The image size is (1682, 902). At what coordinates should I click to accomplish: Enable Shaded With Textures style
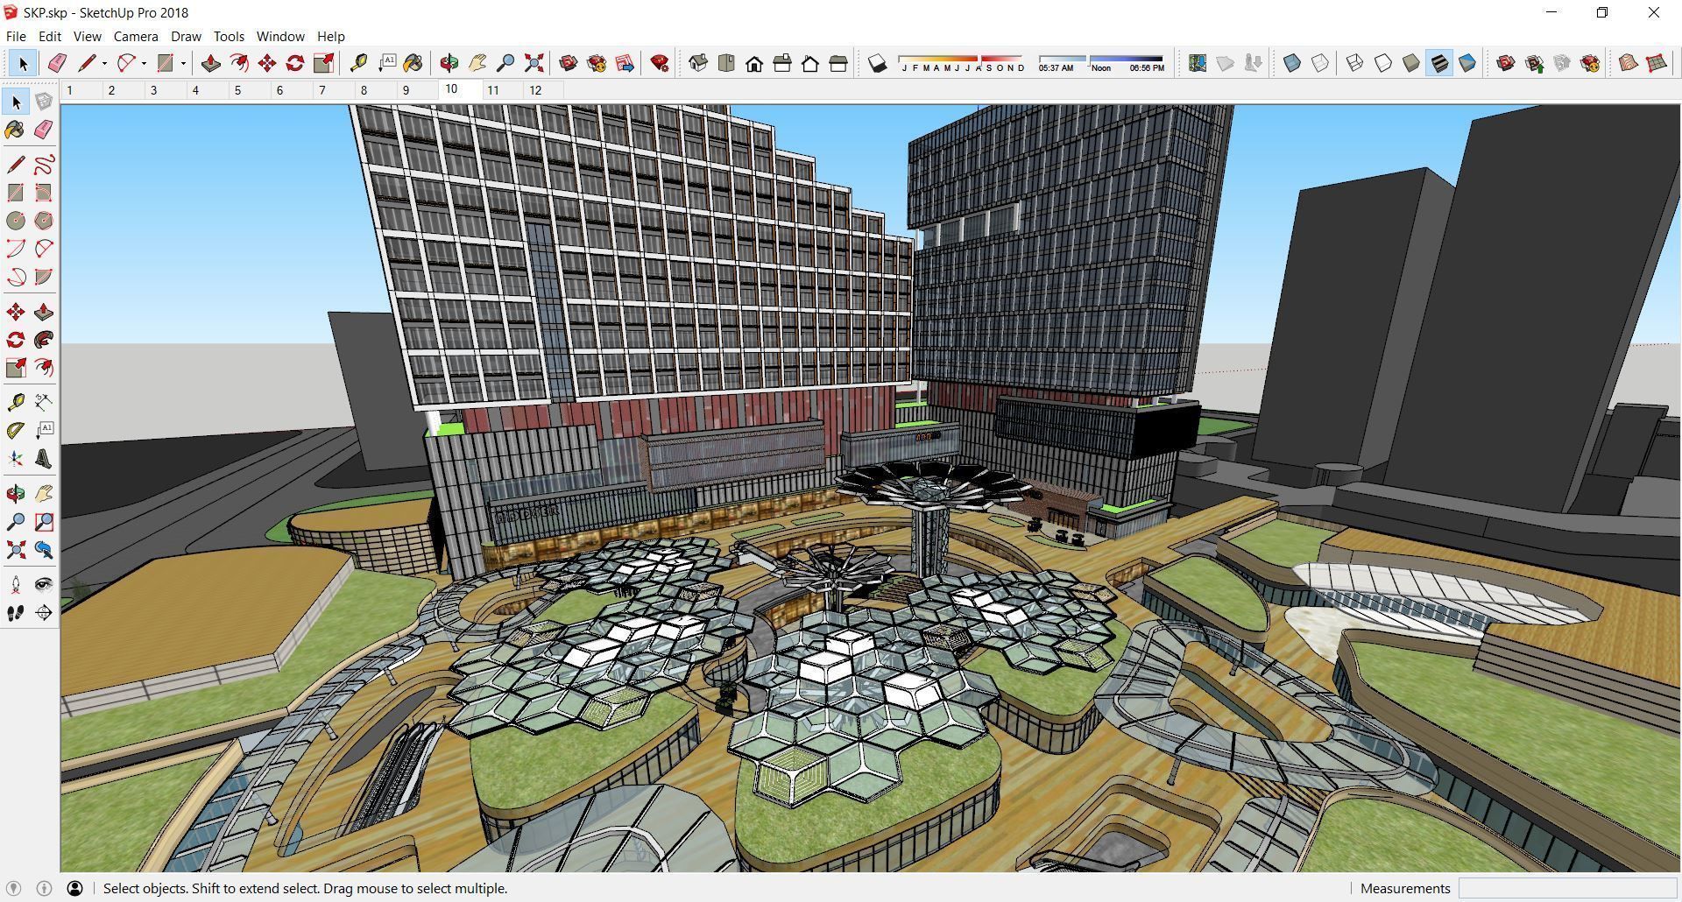point(1439,63)
